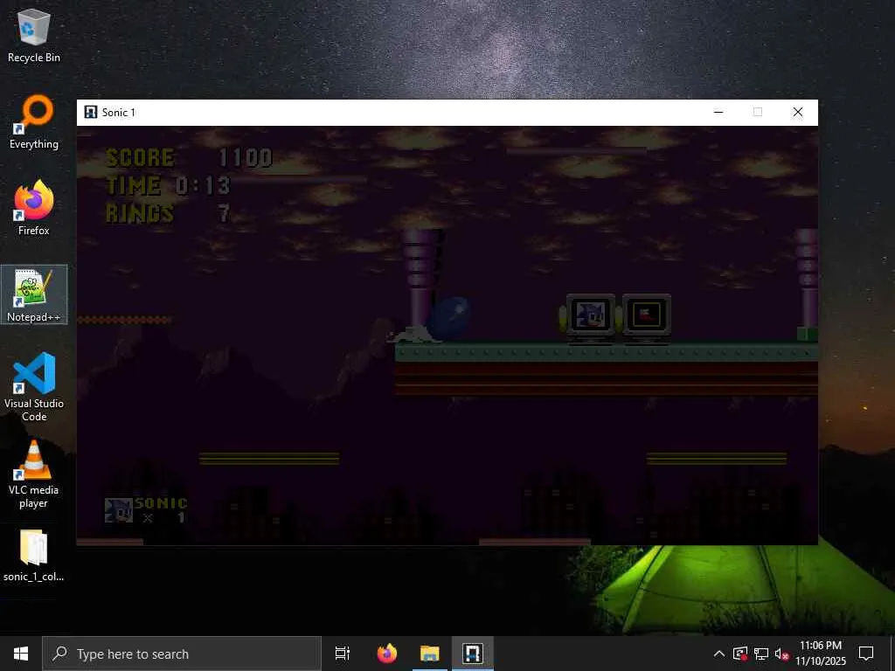Click the TIME 0:13 readout

point(168,185)
